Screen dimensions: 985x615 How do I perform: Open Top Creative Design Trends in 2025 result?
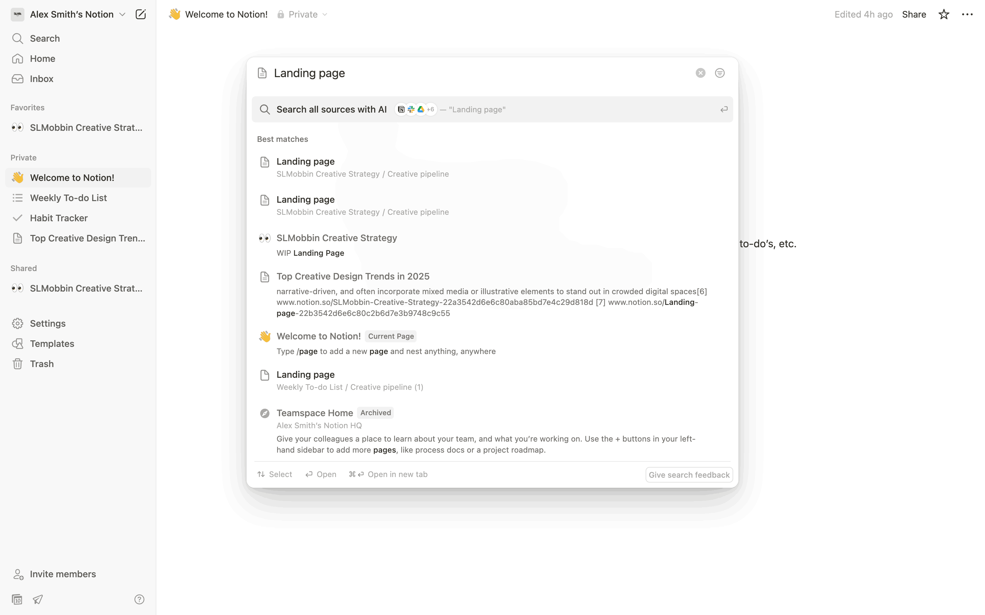pyautogui.click(x=352, y=277)
